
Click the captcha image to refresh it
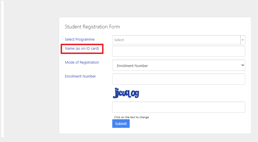(x=126, y=93)
